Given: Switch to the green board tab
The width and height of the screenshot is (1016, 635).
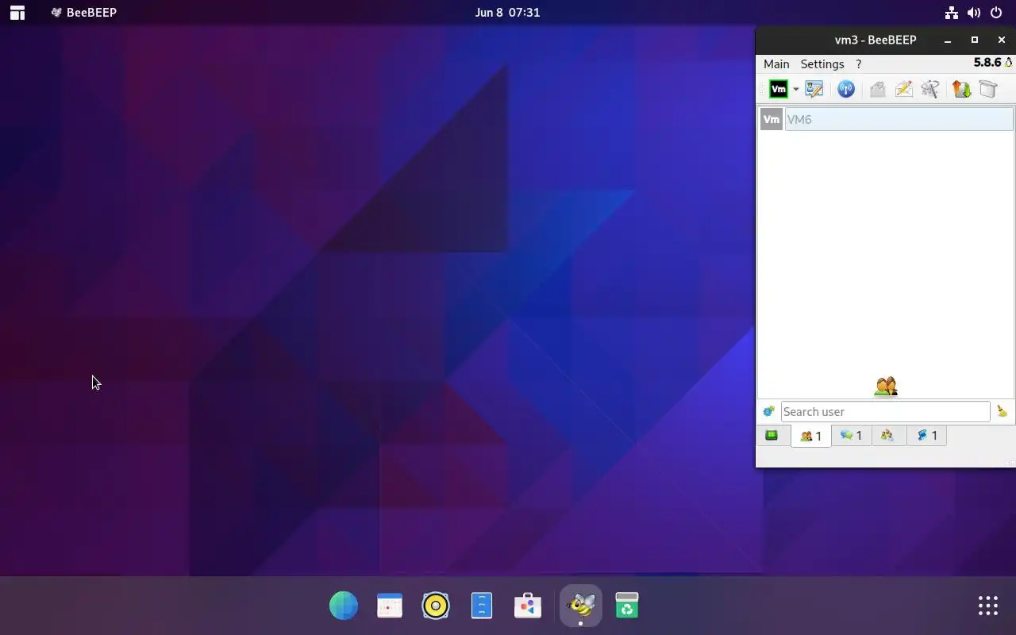Looking at the screenshot, I should (772, 435).
